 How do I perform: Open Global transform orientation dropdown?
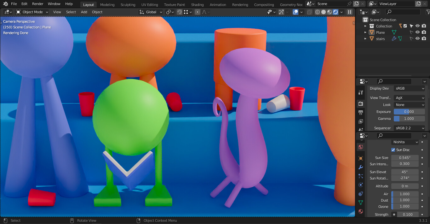(151, 12)
